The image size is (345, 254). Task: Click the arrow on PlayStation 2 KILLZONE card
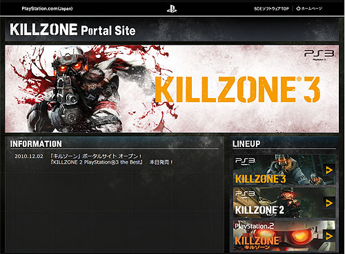click(x=329, y=236)
